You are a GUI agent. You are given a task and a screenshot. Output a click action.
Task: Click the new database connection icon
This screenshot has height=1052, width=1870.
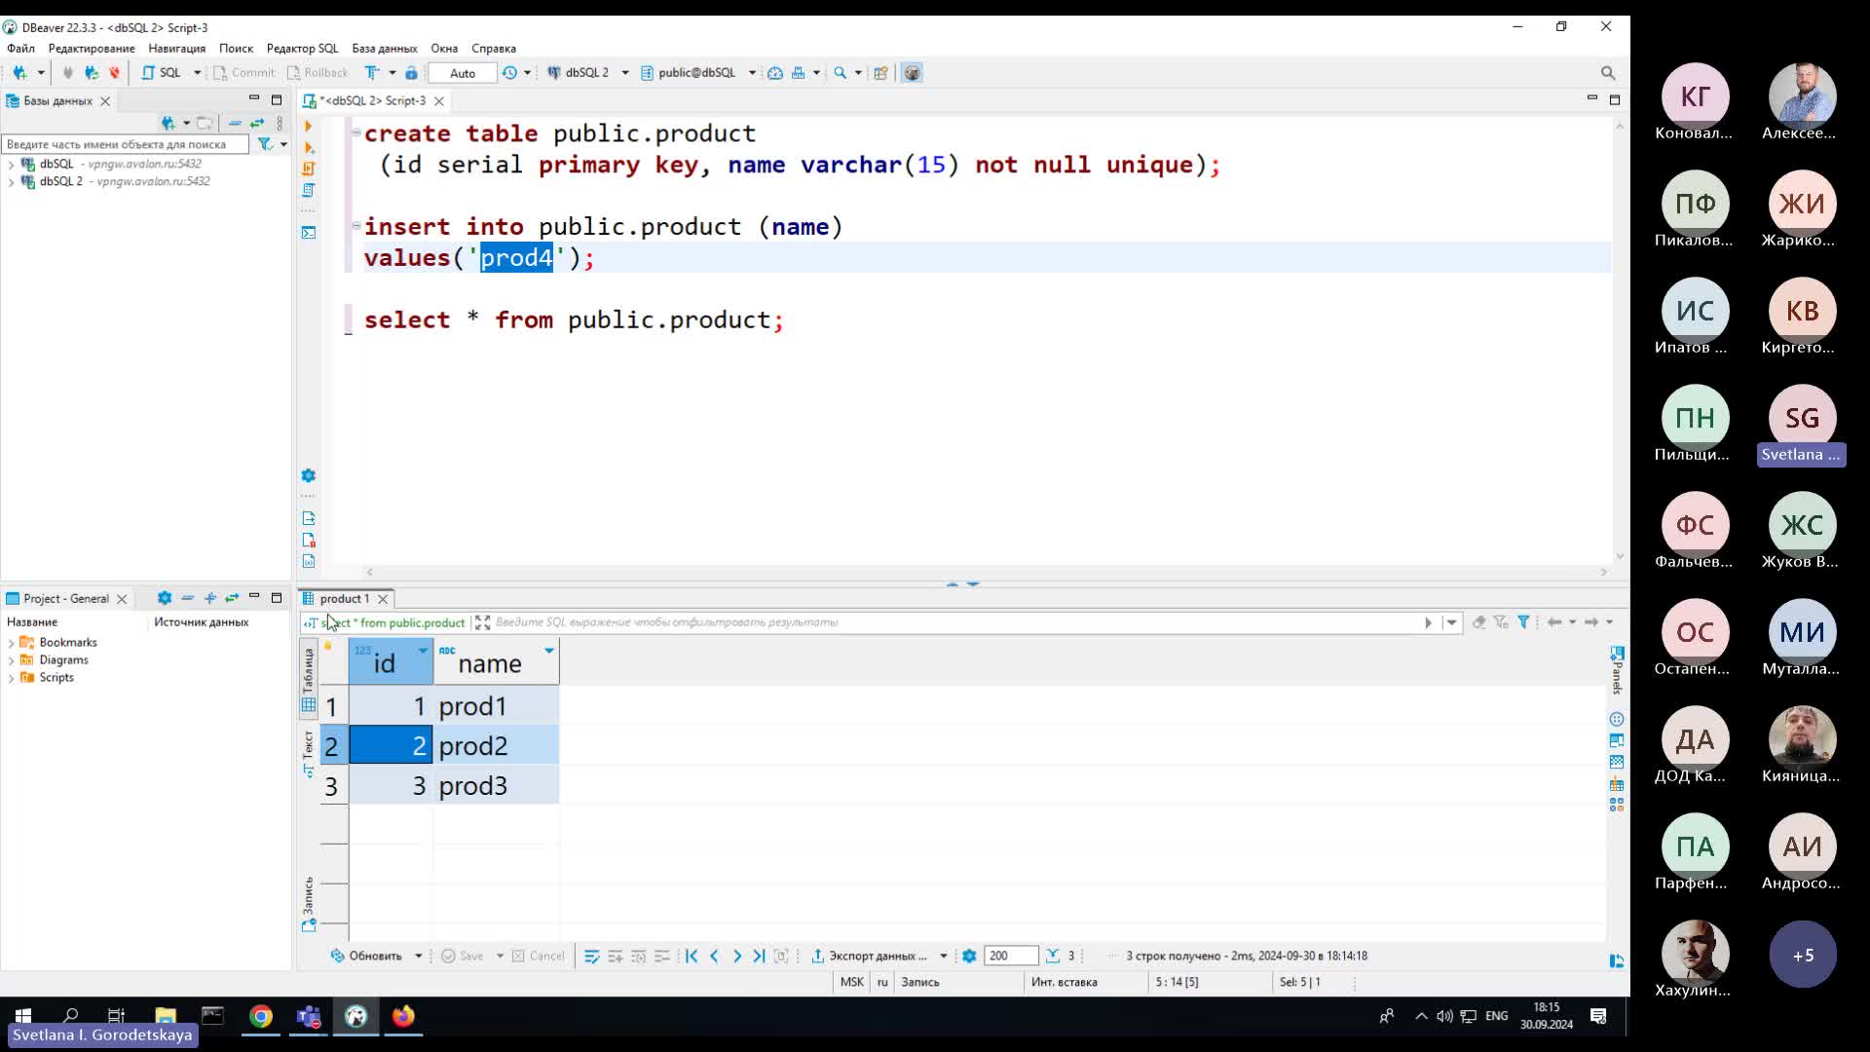pos(19,73)
